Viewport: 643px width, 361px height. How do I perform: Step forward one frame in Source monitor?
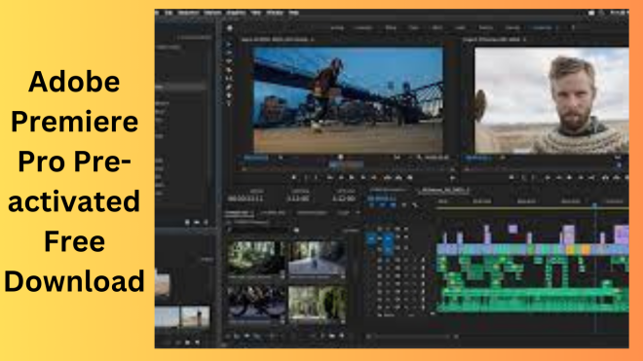coord(363,178)
